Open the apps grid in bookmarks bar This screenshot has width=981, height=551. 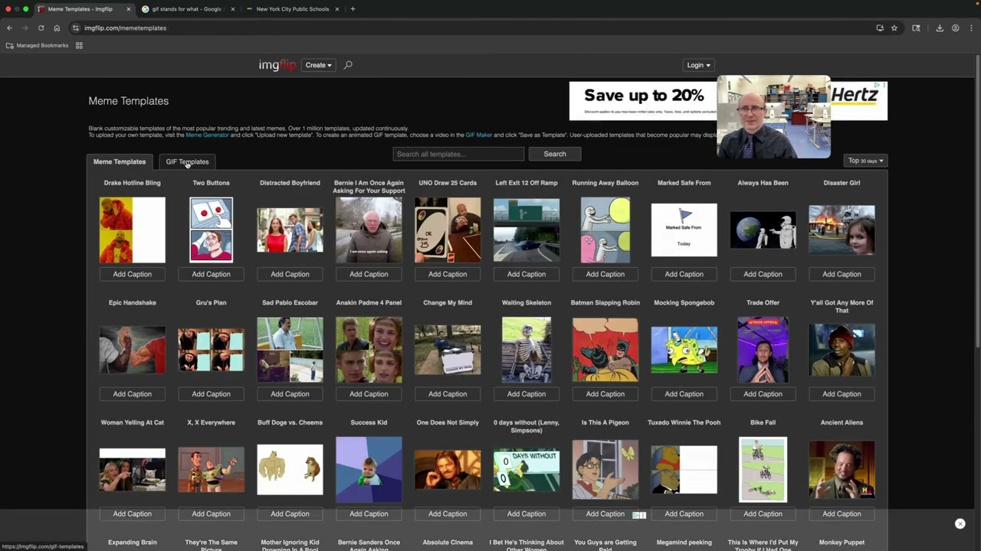pyautogui.click(x=79, y=45)
